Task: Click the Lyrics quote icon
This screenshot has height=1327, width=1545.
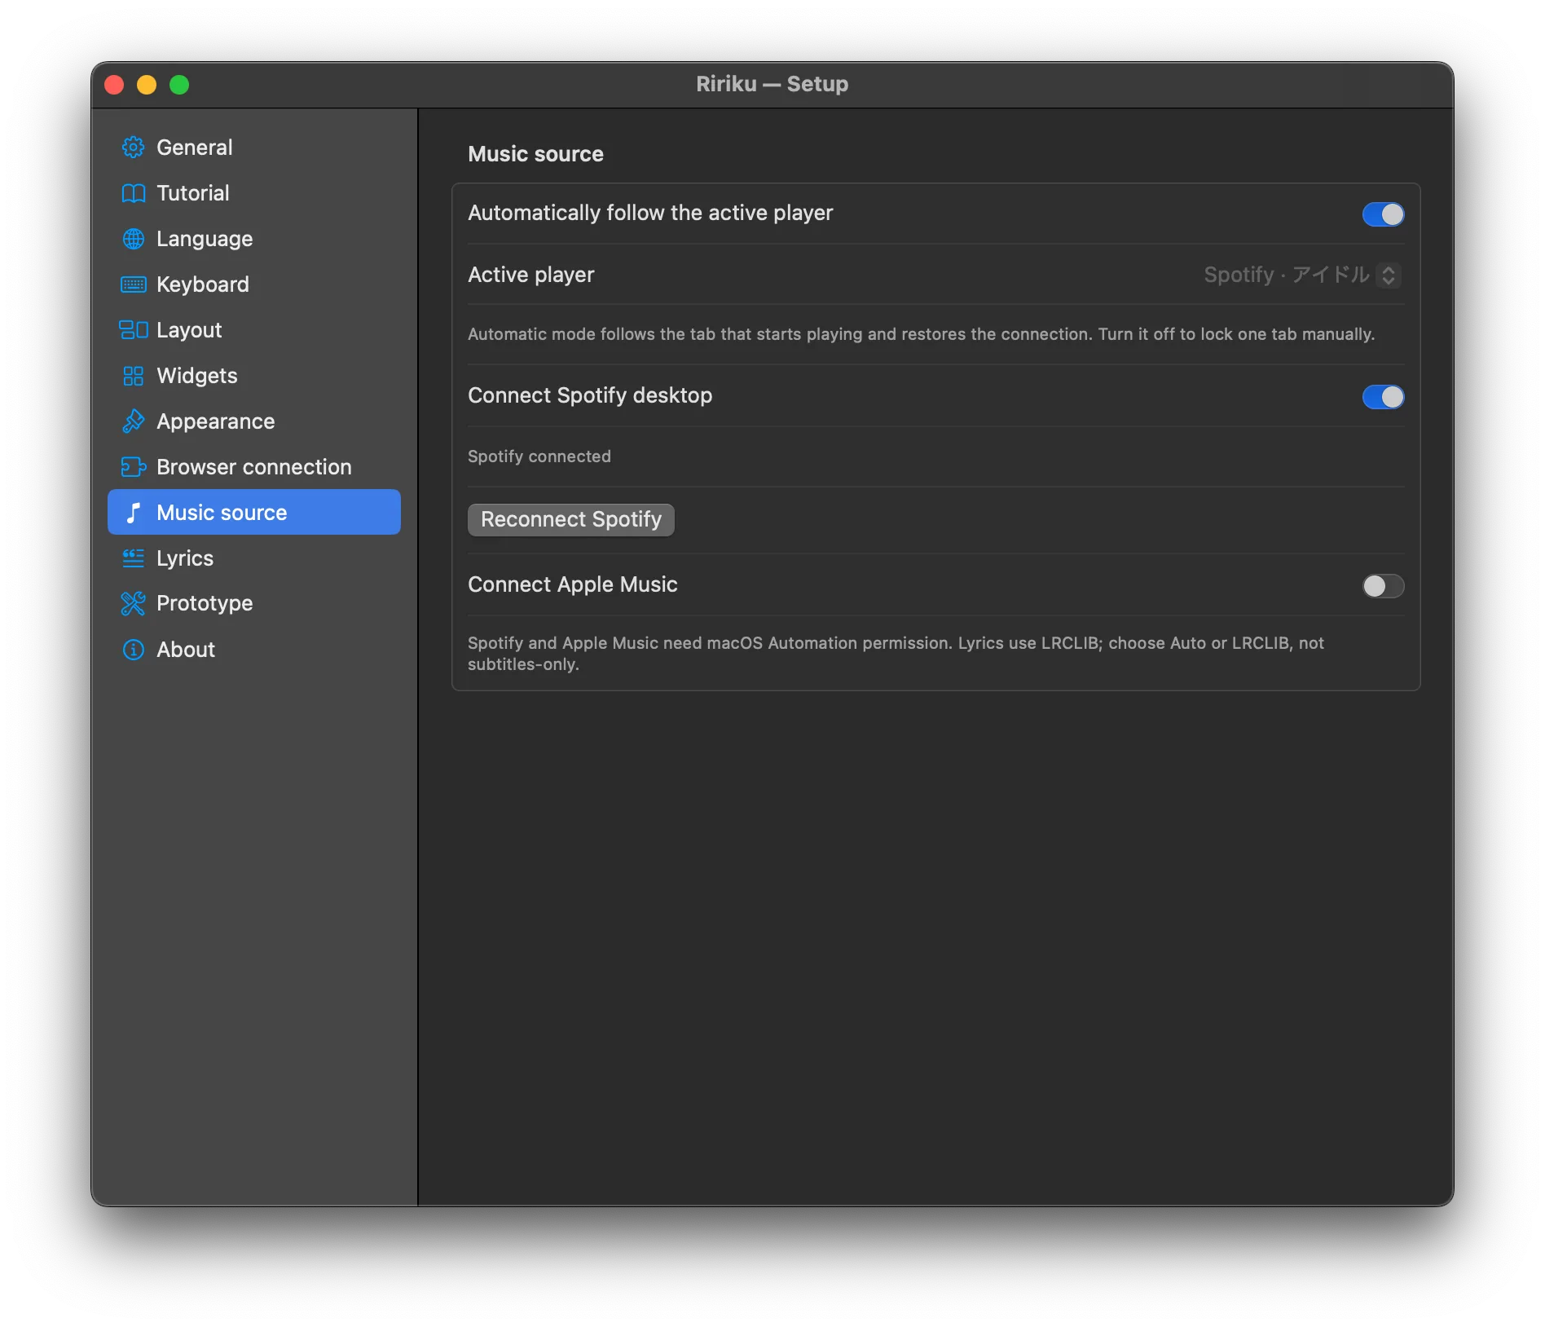Action: [x=133, y=558]
